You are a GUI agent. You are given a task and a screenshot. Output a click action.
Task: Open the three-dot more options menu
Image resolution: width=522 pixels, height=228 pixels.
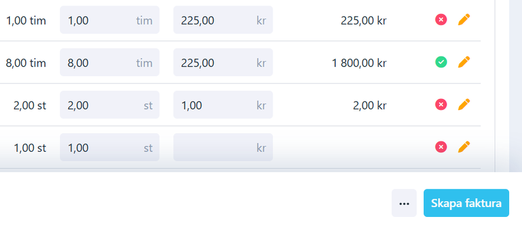click(404, 203)
